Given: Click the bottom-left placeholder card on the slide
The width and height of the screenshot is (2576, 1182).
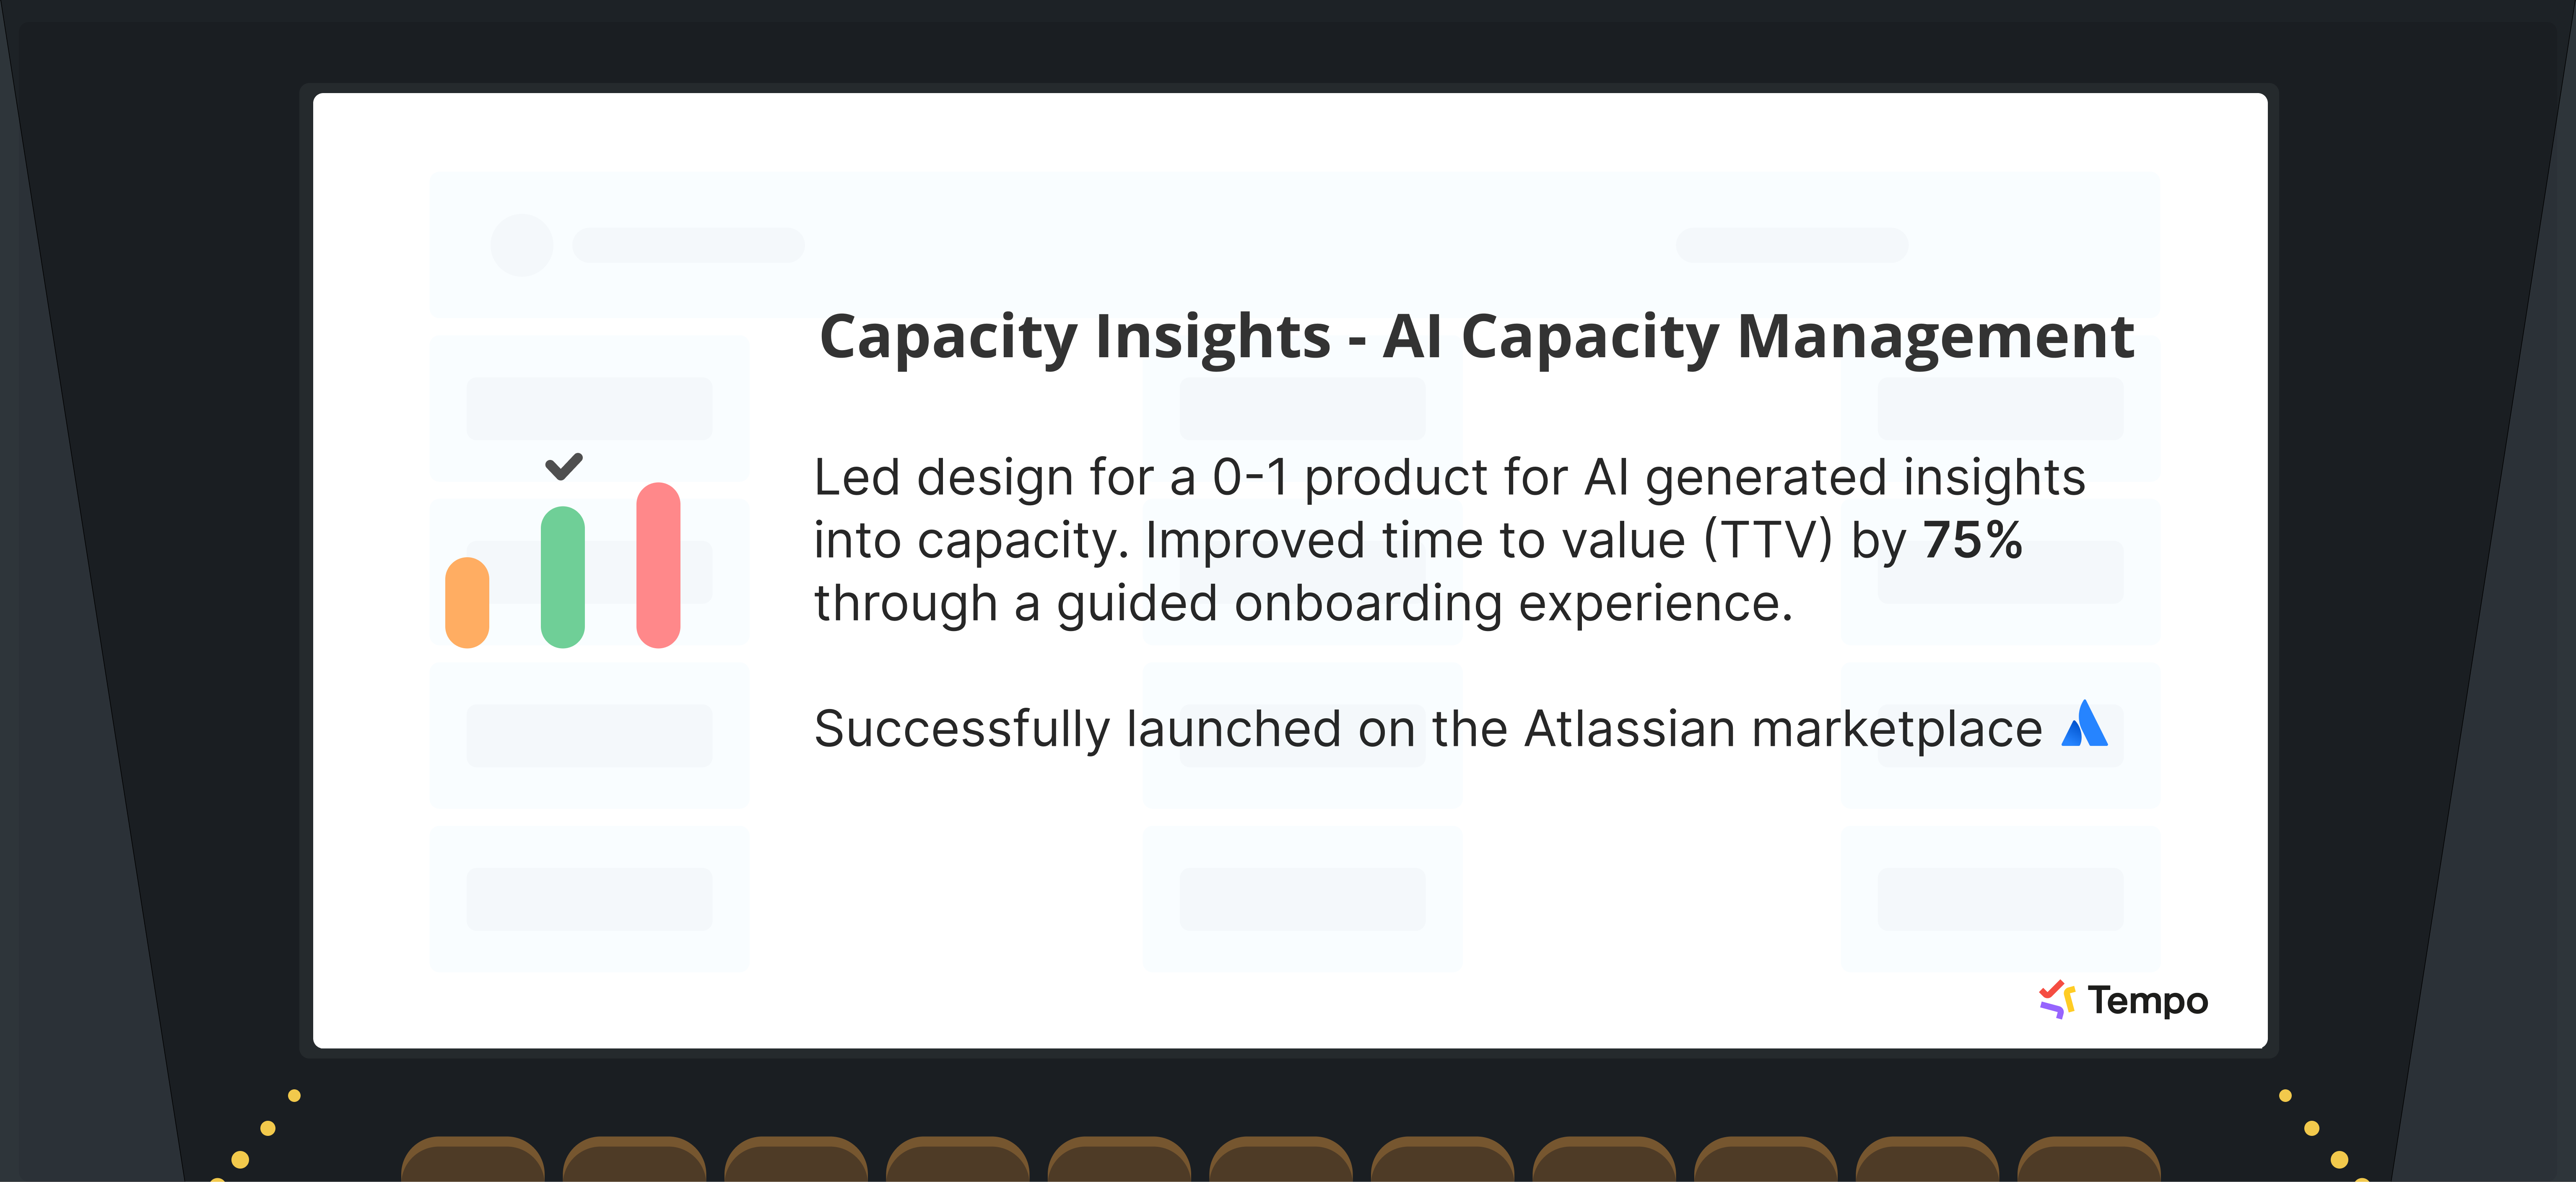Looking at the screenshot, I should click(x=589, y=898).
